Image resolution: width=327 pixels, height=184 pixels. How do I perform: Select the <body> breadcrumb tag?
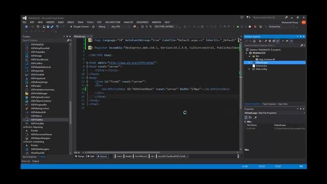pyautogui.click(x=128, y=156)
